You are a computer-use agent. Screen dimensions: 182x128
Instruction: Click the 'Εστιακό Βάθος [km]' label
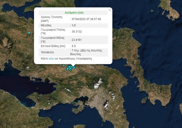pos(53,46)
